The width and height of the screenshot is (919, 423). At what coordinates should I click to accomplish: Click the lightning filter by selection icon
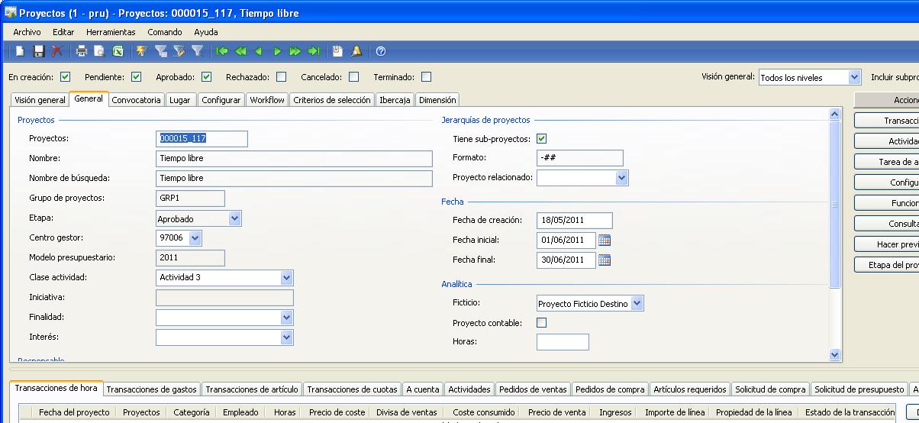(x=142, y=51)
